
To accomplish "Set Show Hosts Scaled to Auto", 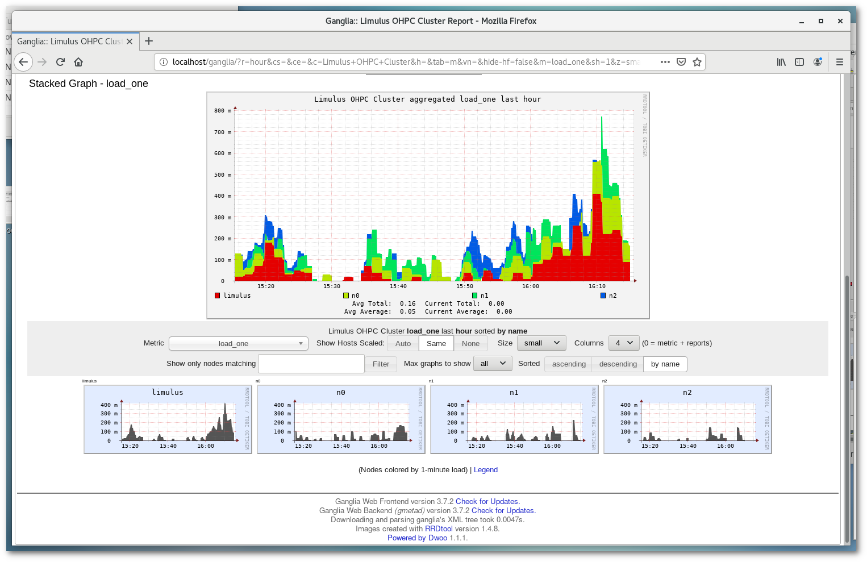I will coord(403,343).
